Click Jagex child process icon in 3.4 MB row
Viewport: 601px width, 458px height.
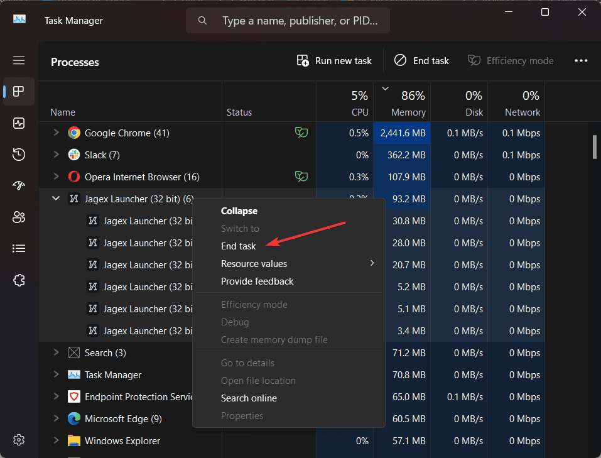[93, 330]
